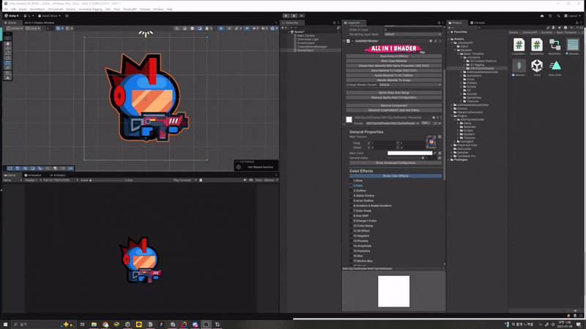This screenshot has width=586, height=329.
Task: Select the Scale tool in Scene toolbar
Action: [x=7, y=58]
